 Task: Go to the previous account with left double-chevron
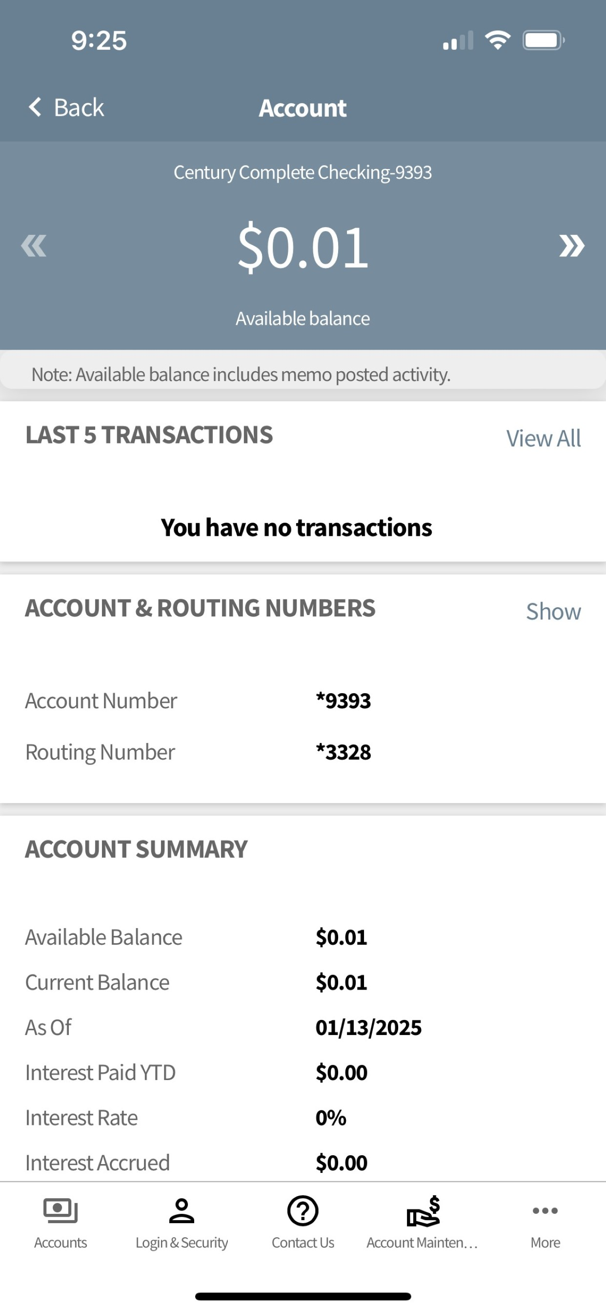pyautogui.click(x=34, y=246)
